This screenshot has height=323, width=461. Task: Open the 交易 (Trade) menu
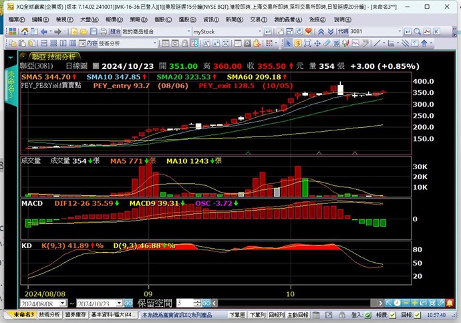click(x=255, y=19)
